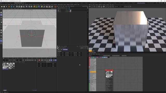
Task: Click the material tag on the Plane row
Action: (71, 12)
